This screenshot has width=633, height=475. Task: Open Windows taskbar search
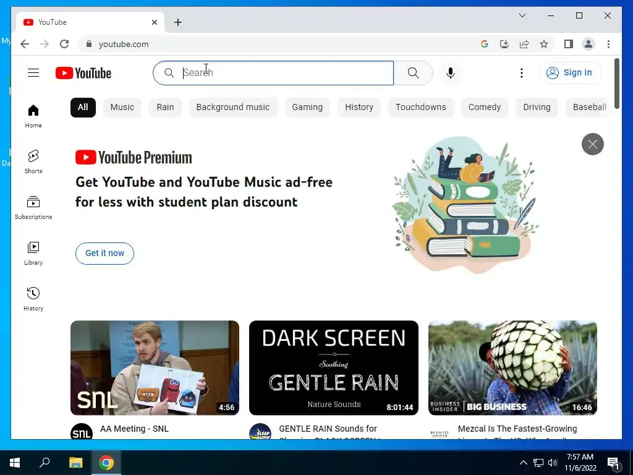tap(45, 463)
